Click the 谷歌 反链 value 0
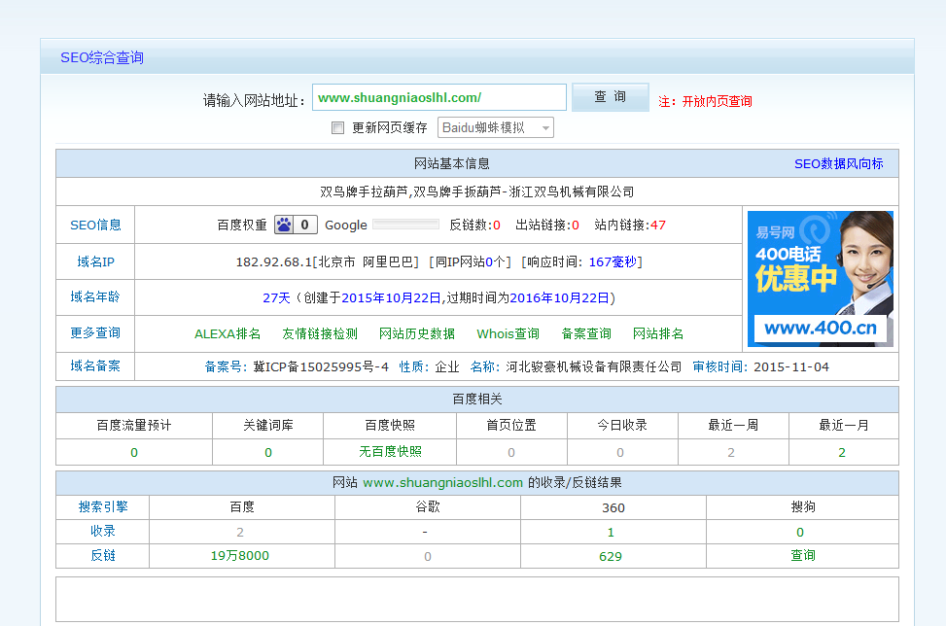Image resolution: width=946 pixels, height=626 pixels. [428, 557]
